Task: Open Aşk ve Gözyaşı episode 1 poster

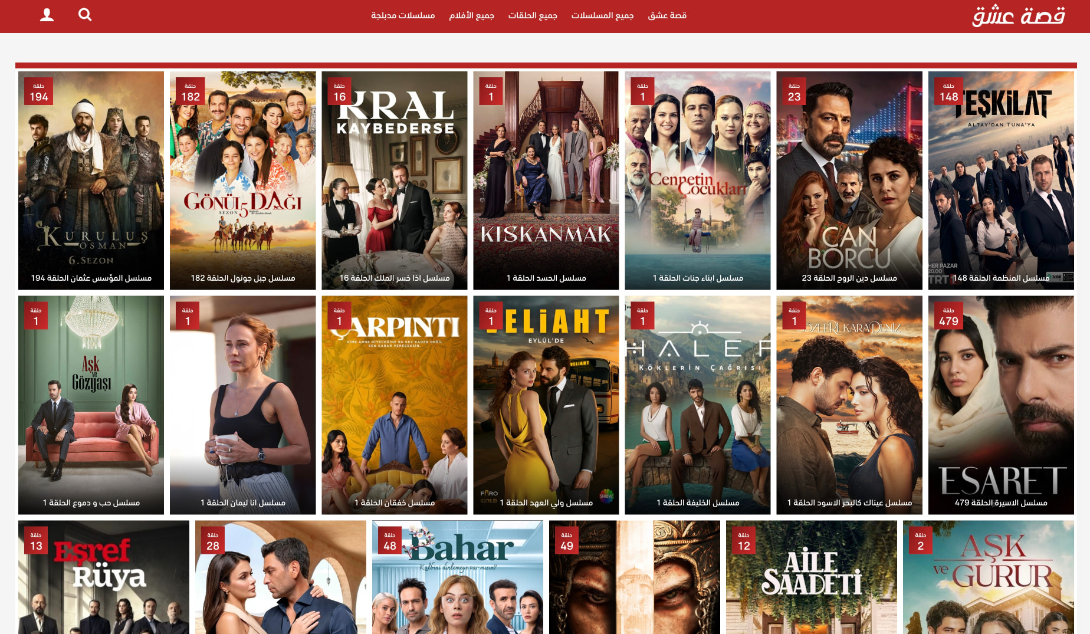Action: (91, 405)
